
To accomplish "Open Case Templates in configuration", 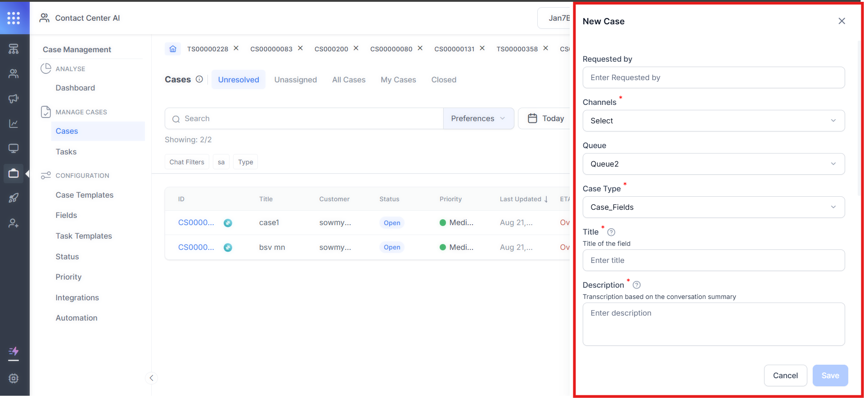I will tap(85, 195).
